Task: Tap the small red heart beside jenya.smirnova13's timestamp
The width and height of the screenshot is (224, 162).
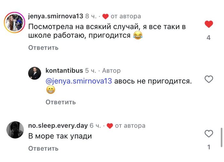Action: (106, 16)
